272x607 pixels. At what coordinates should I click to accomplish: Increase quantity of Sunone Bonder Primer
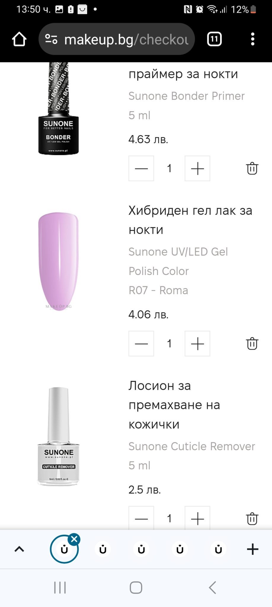(197, 168)
